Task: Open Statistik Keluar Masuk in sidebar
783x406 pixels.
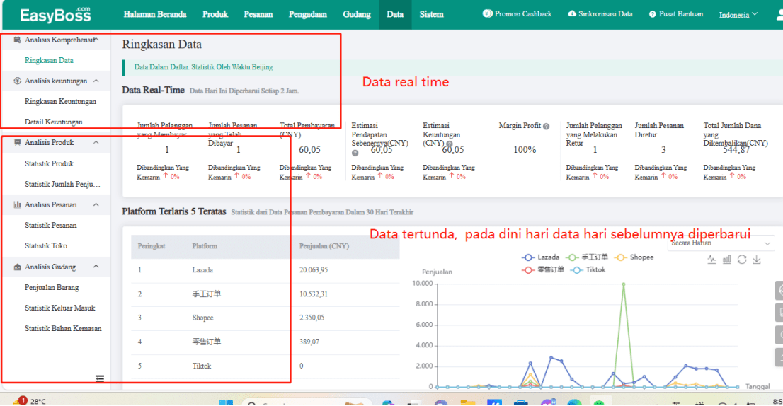Action: tap(60, 308)
